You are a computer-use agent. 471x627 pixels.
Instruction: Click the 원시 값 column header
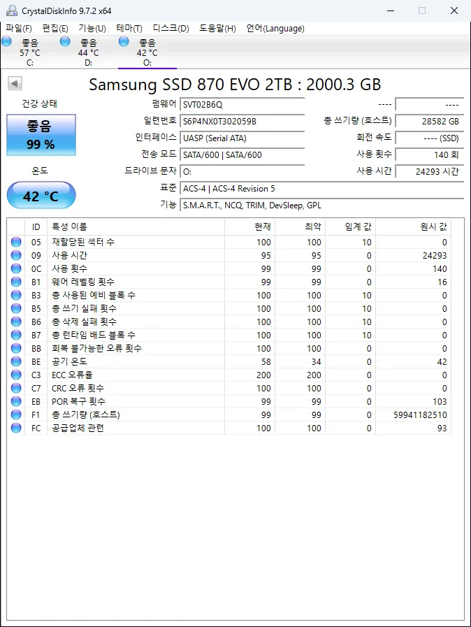coord(414,226)
